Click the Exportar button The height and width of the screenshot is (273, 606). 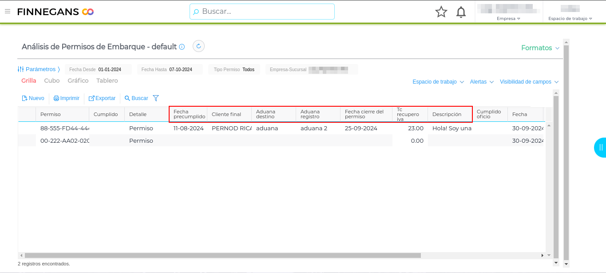[x=102, y=98]
